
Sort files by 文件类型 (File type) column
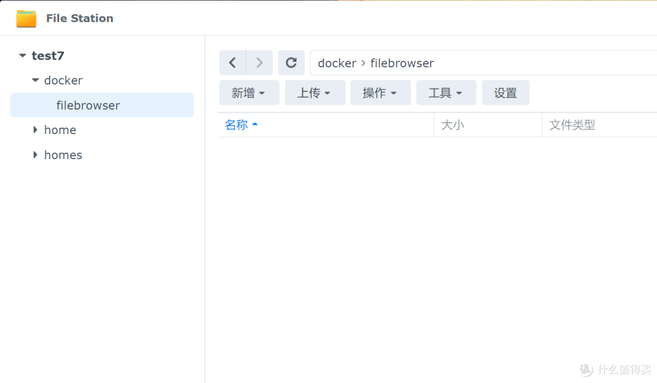(x=572, y=124)
